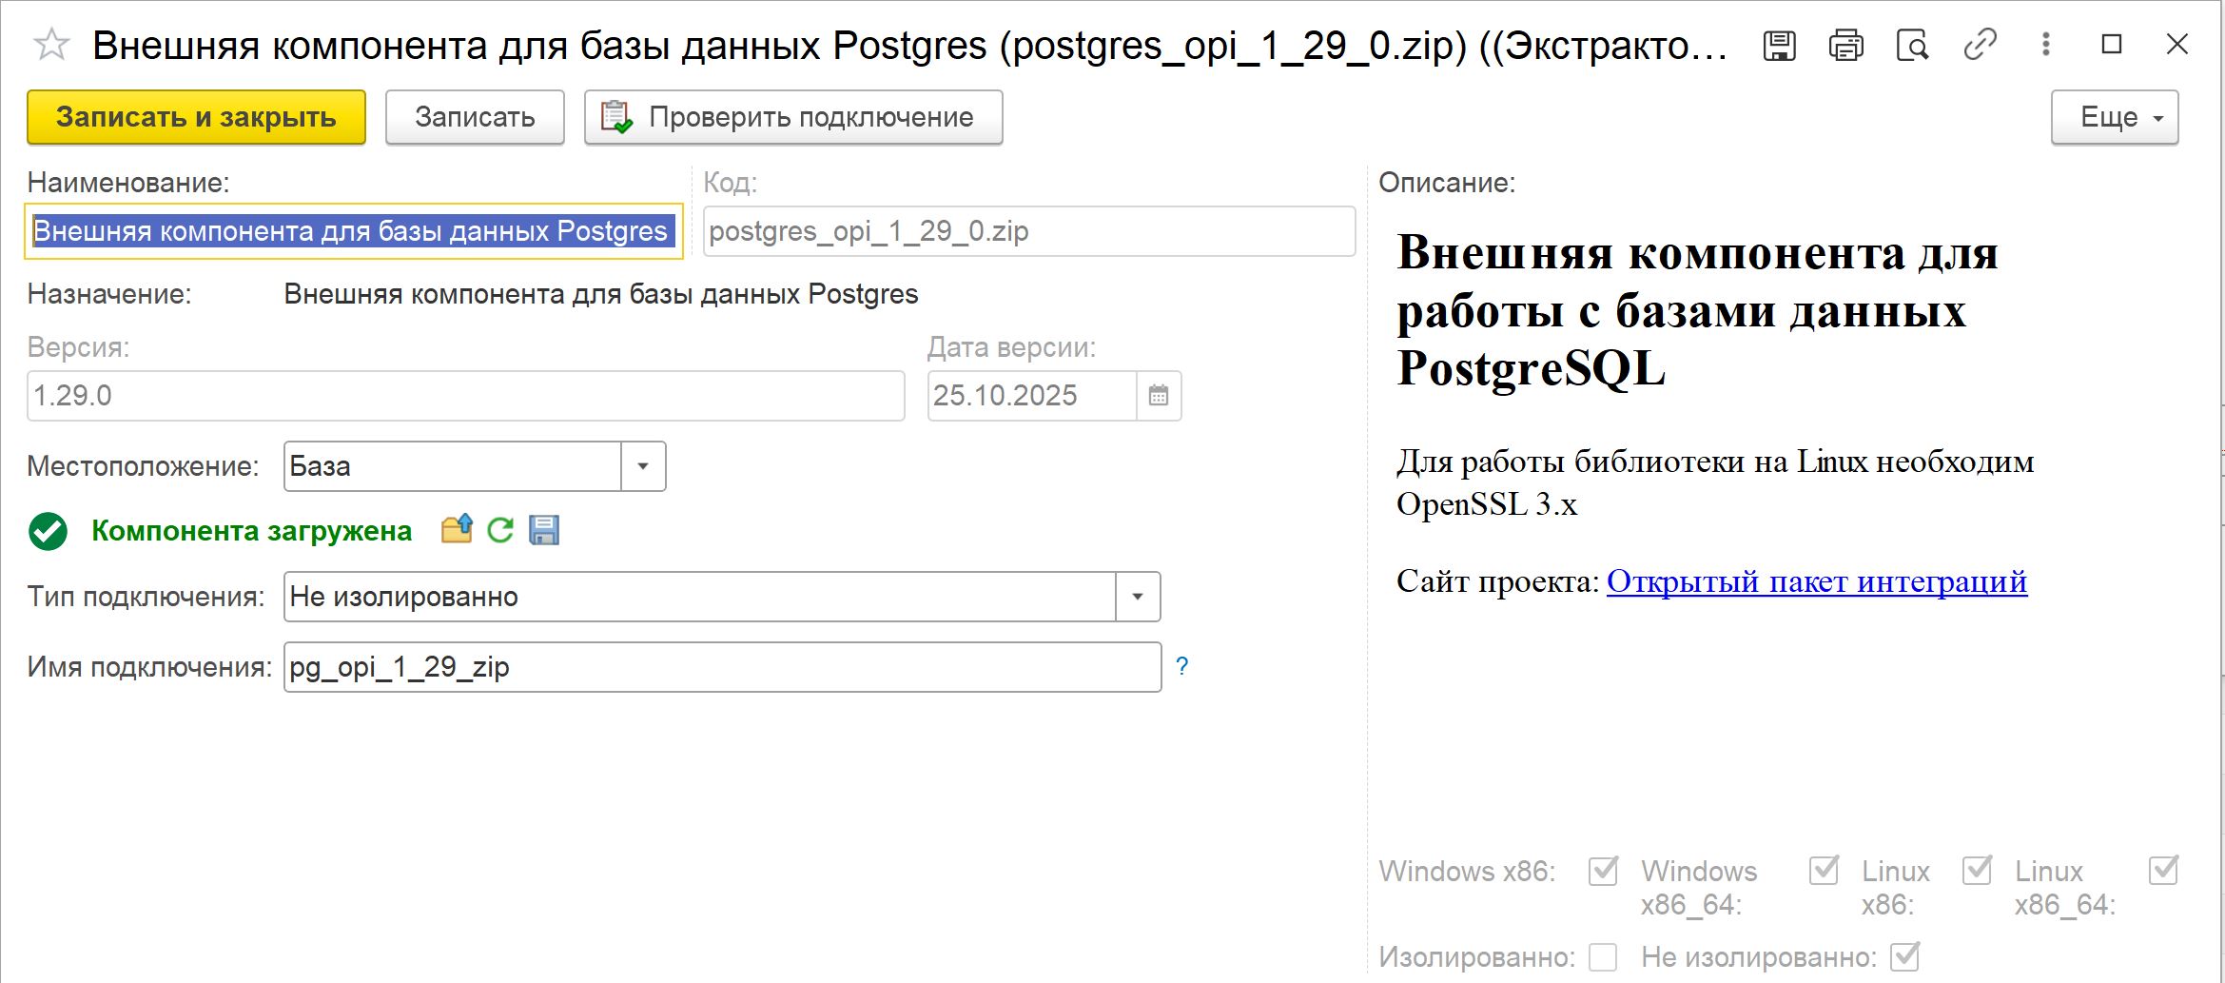Image resolution: width=2225 pixels, height=983 pixels.
Task: Click the Код field with postgres_opi_1_29_0.zip
Action: click(x=1029, y=231)
